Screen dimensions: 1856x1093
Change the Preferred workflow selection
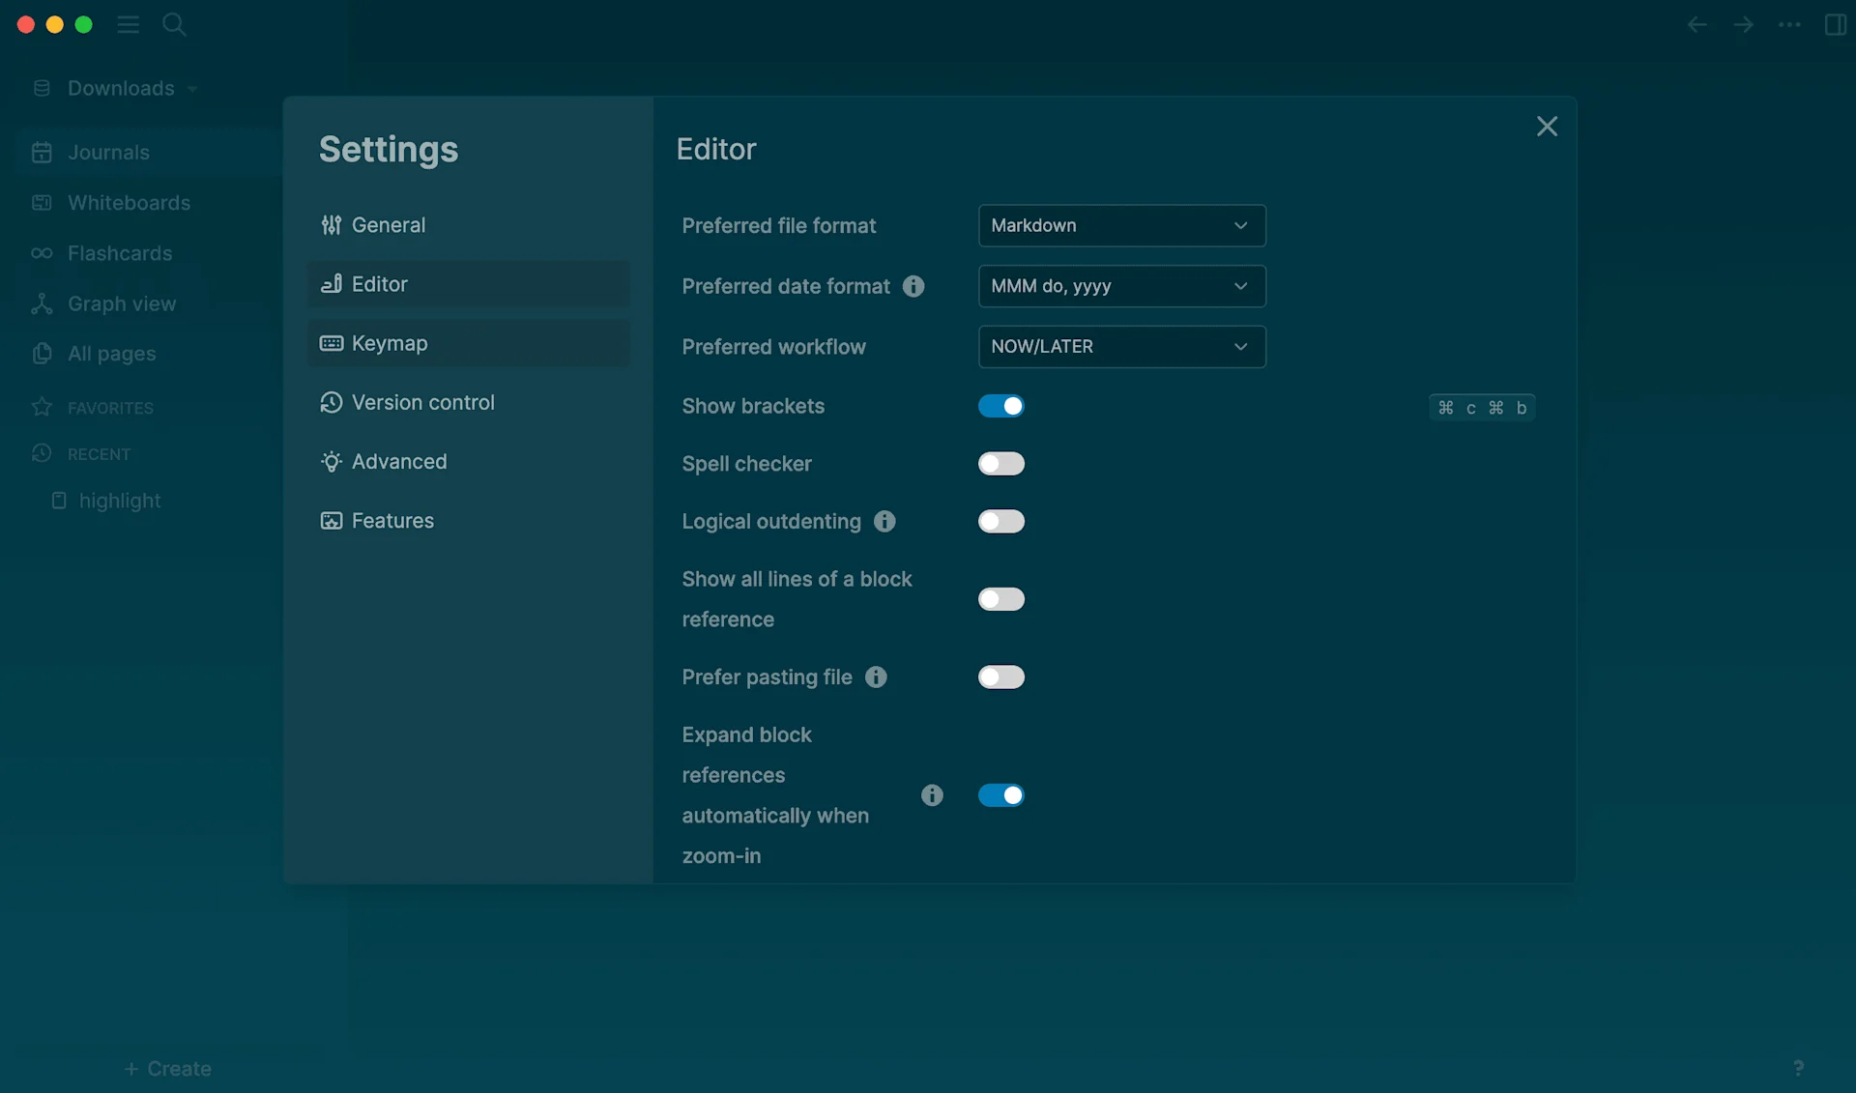coord(1120,346)
